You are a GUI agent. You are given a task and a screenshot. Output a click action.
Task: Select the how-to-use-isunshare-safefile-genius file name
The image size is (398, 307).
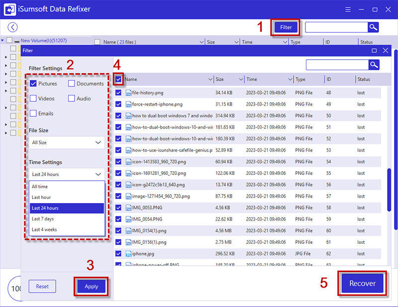(172, 150)
